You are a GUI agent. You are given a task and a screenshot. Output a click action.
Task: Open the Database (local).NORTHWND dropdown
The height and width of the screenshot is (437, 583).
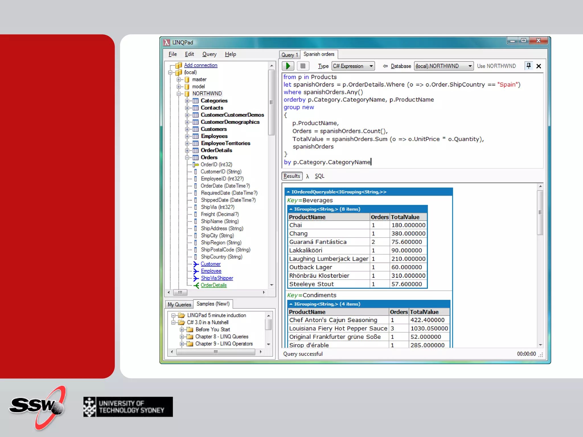coord(470,66)
